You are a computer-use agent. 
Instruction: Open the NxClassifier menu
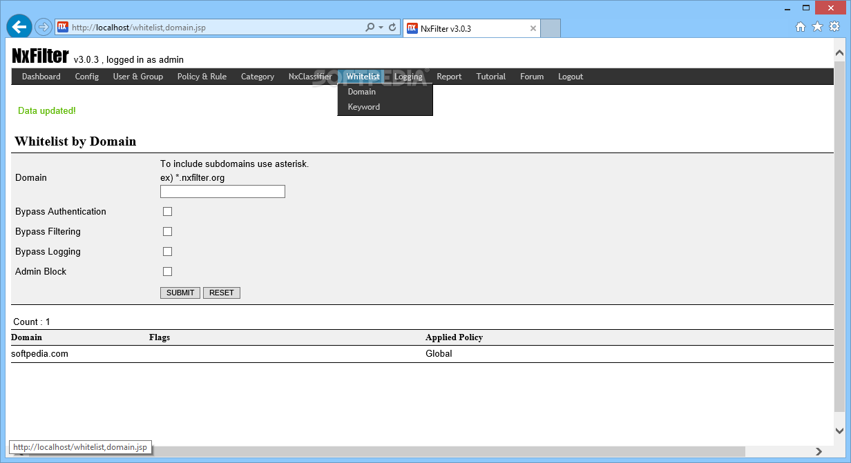(x=310, y=77)
